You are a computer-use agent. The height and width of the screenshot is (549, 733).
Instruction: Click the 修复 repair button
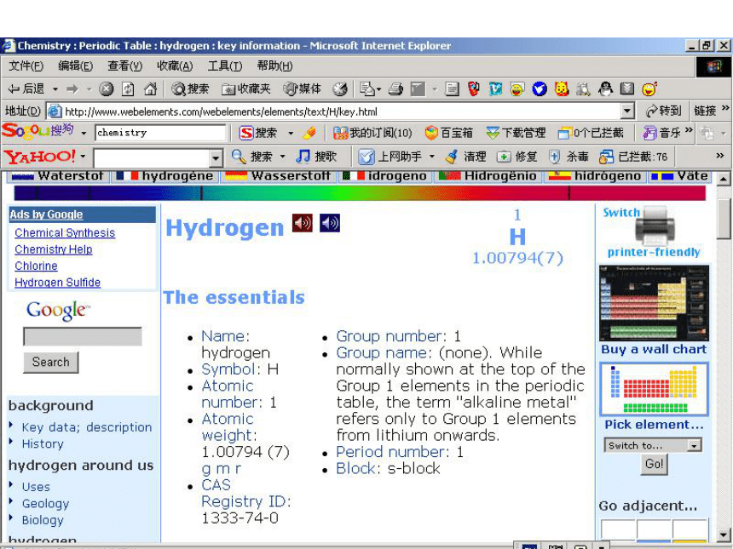pos(517,157)
